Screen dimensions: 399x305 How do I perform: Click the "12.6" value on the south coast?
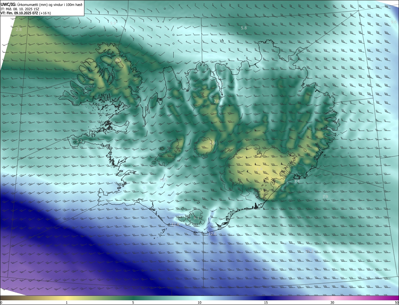click(x=213, y=234)
